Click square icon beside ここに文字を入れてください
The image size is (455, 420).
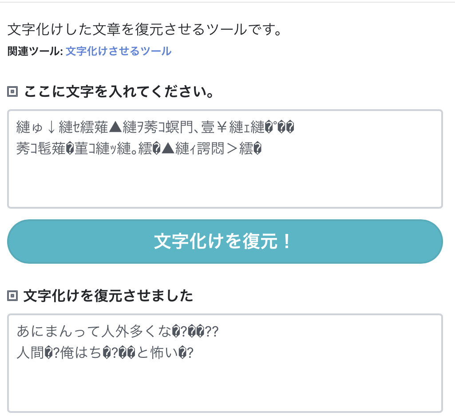(x=12, y=91)
